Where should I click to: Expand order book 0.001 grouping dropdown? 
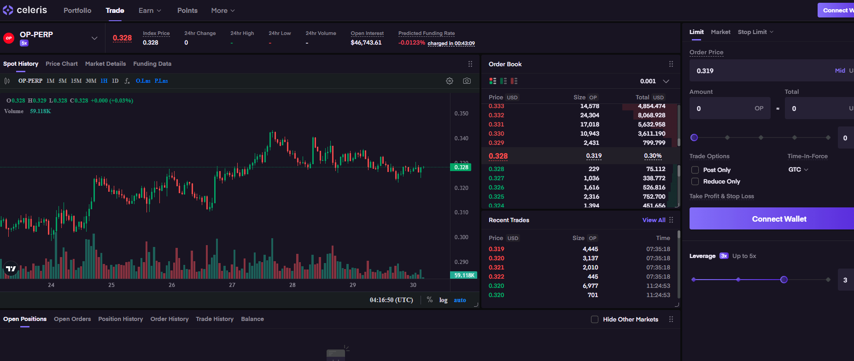click(666, 81)
